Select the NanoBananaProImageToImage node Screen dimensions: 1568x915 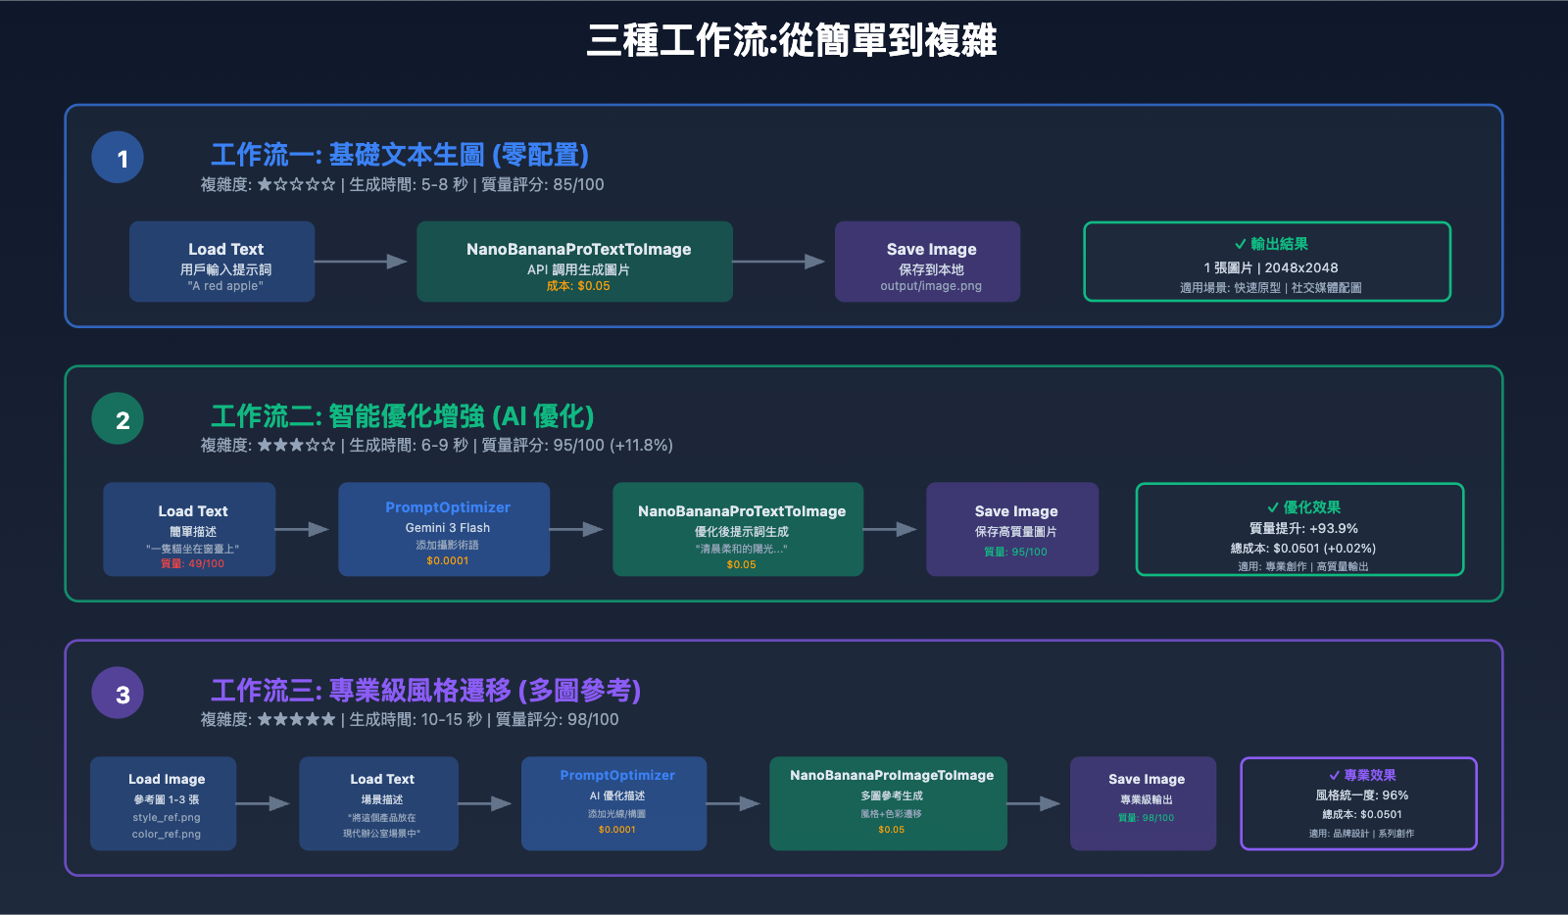[887, 803]
